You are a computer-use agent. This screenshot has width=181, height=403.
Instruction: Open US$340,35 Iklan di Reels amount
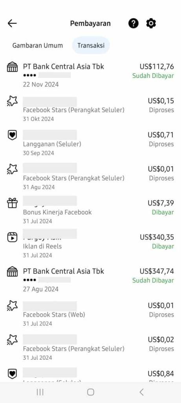point(157,237)
